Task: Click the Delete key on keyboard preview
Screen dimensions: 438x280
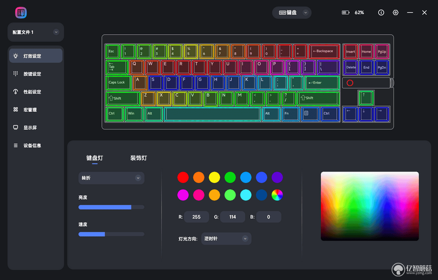Action: point(350,67)
